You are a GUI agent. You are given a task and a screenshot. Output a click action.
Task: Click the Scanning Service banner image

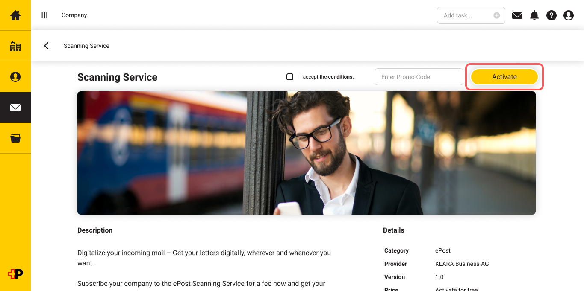[x=306, y=152]
